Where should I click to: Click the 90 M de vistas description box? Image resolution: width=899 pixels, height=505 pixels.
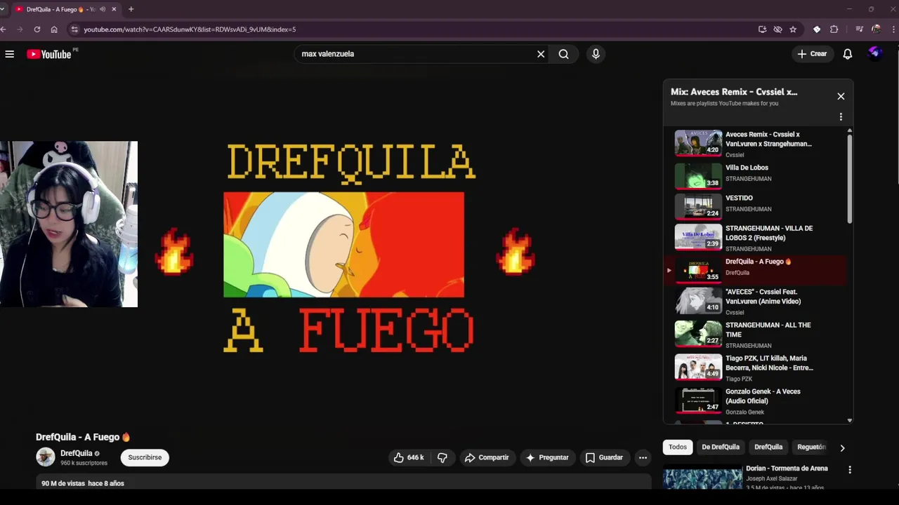344,483
